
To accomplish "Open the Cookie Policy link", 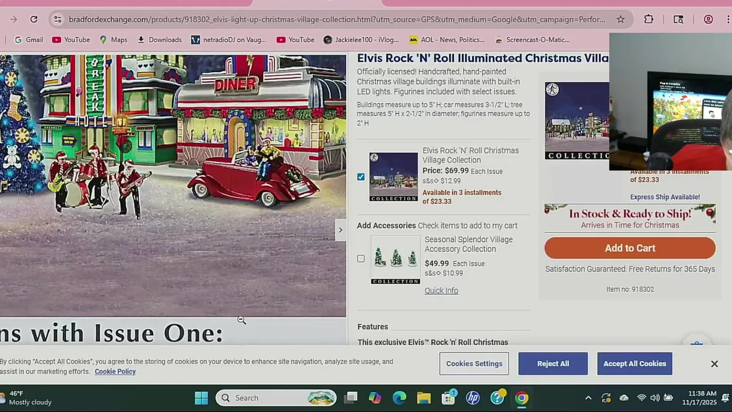I will click(115, 371).
